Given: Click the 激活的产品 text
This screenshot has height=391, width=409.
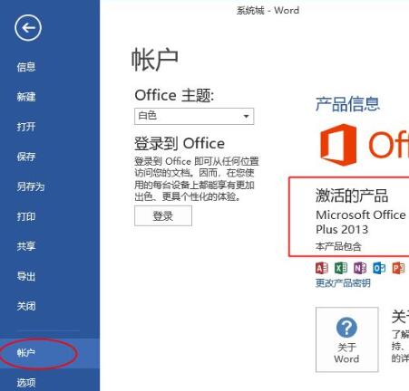Looking at the screenshot, I should (x=352, y=195).
